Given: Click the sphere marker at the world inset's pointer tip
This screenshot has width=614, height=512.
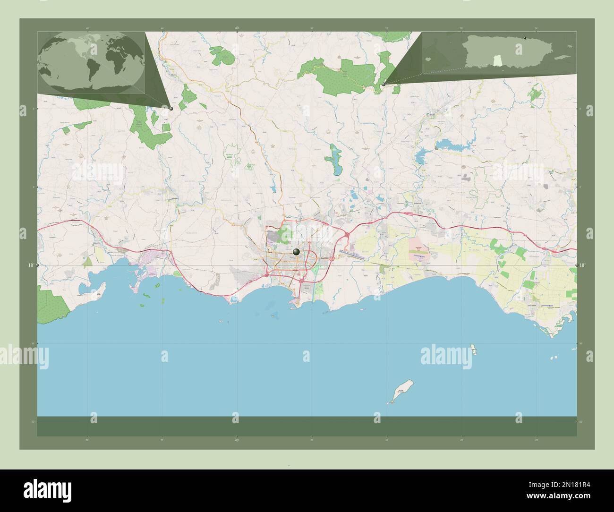Looking at the screenshot, I should (x=171, y=109).
